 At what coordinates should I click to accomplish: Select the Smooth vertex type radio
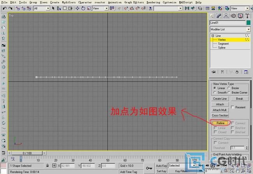point(215,92)
